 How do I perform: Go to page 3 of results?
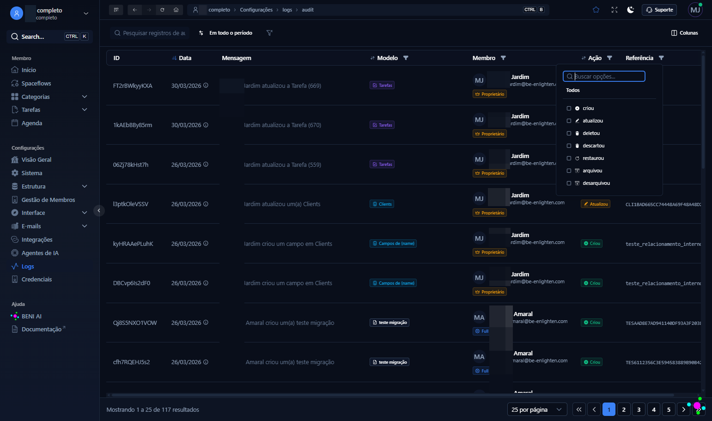639,409
